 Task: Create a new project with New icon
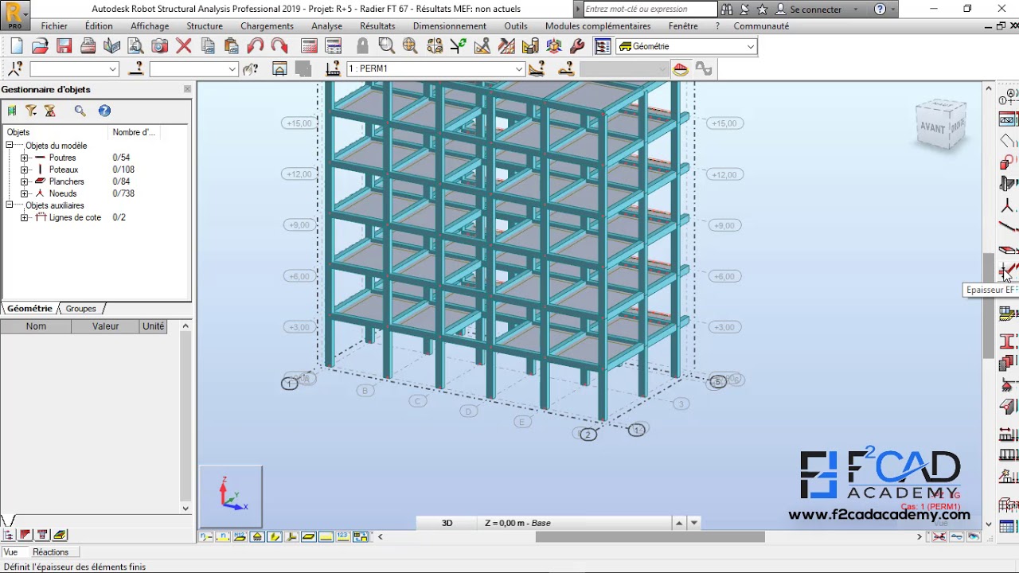[17, 46]
